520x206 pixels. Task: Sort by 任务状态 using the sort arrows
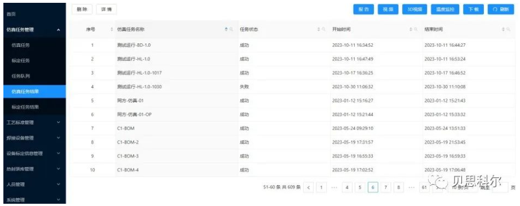point(319,29)
